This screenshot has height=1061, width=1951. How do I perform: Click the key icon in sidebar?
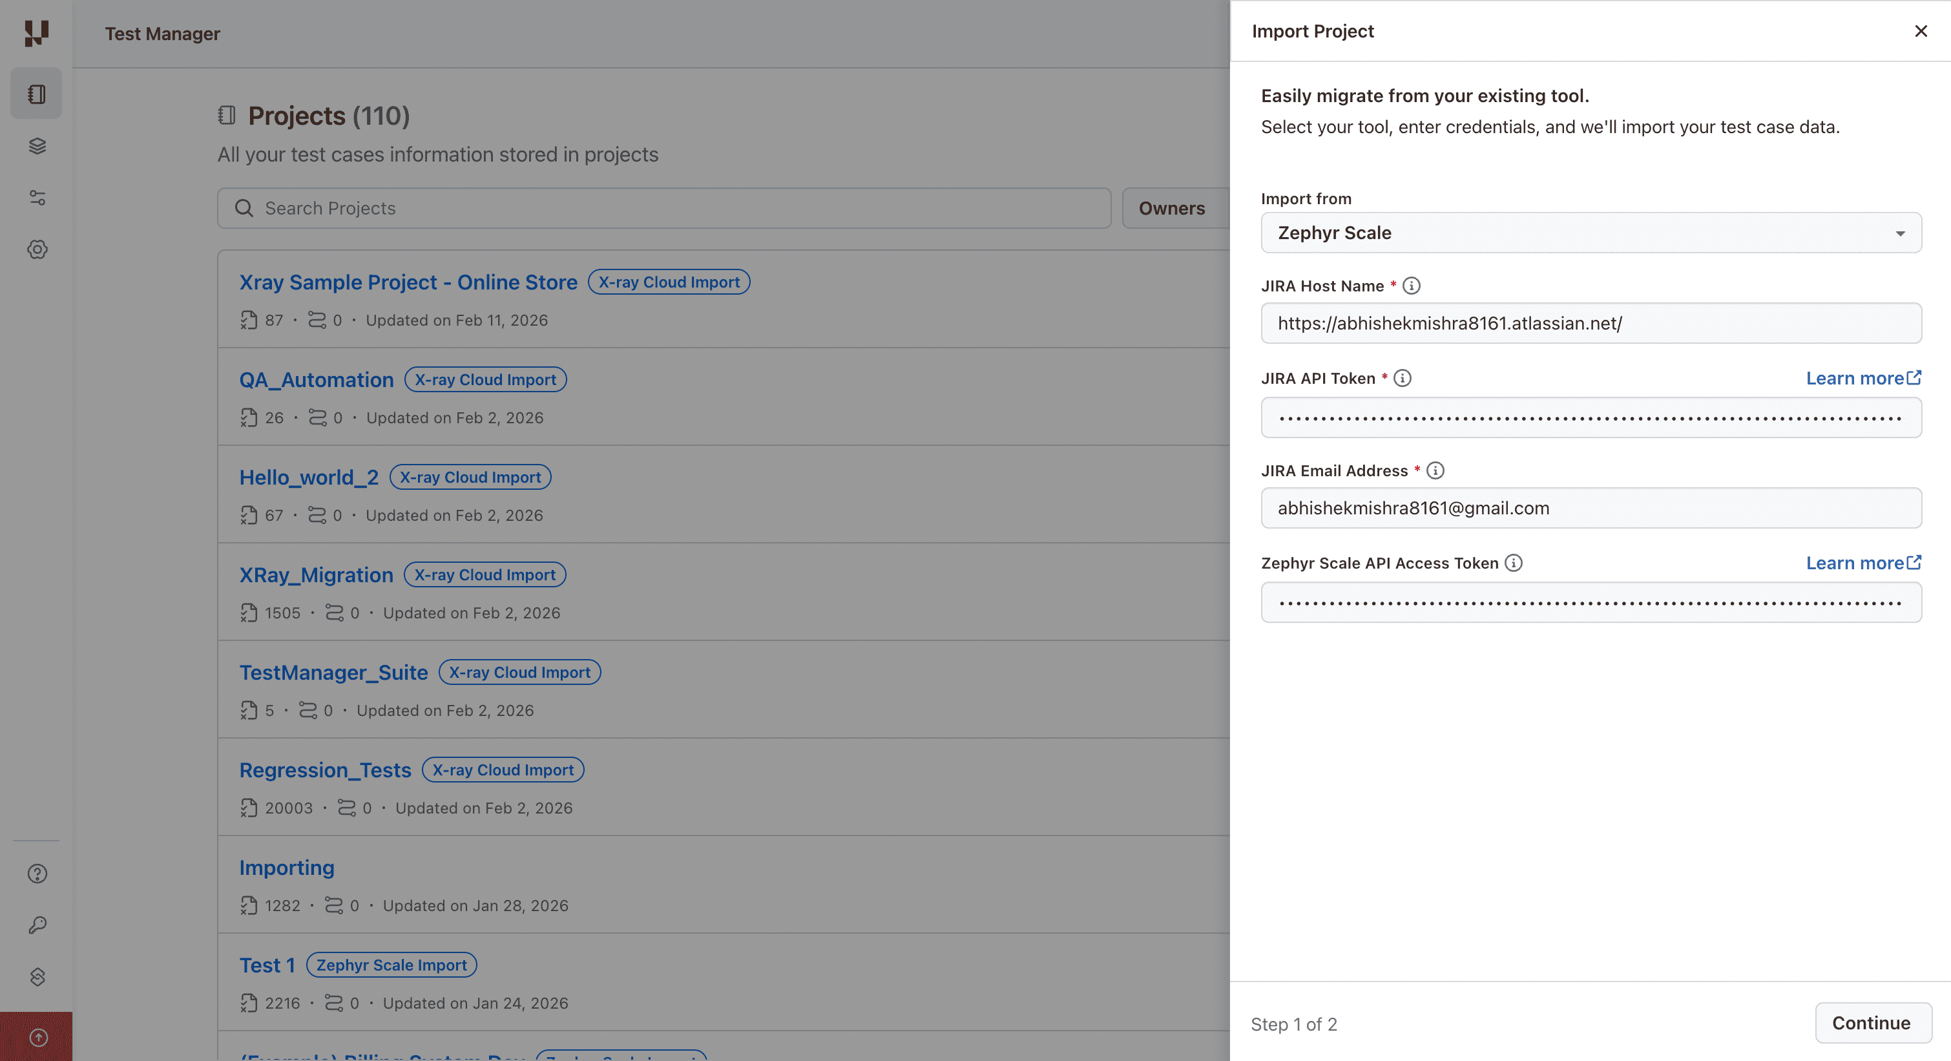click(x=37, y=925)
